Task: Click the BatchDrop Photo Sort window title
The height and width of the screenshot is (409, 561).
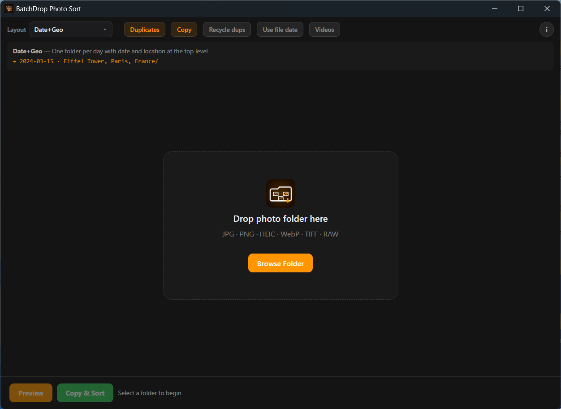Action: pos(48,9)
